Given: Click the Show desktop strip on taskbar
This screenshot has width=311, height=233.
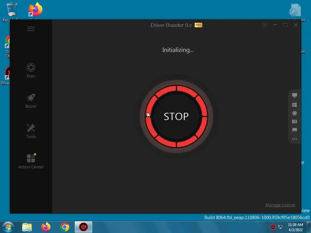Looking at the screenshot, I should tap(309, 227).
